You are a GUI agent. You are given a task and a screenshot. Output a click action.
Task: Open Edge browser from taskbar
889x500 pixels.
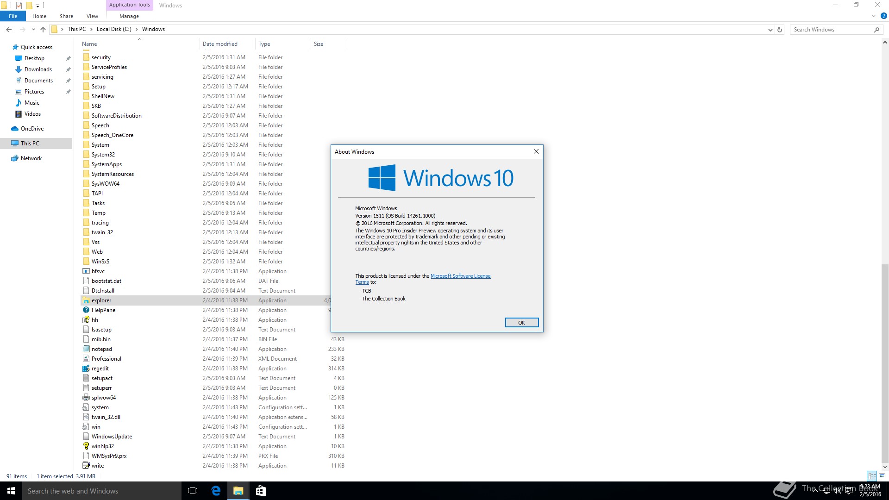pyautogui.click(x=216, y=491)
